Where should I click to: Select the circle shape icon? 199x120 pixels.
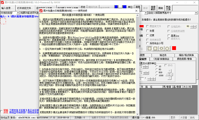pyautogui.click(x=167, y=48)
